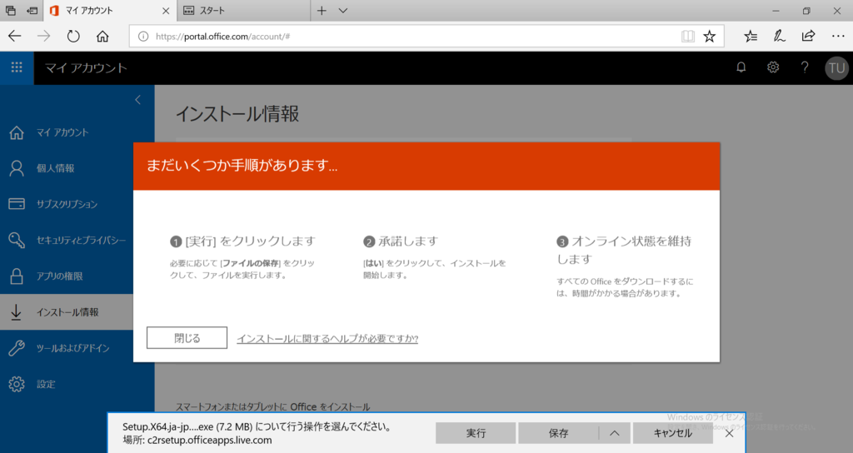Click the マイ アカウント header title
Viewport: 853px width, 453px height.
pos(86,68)
